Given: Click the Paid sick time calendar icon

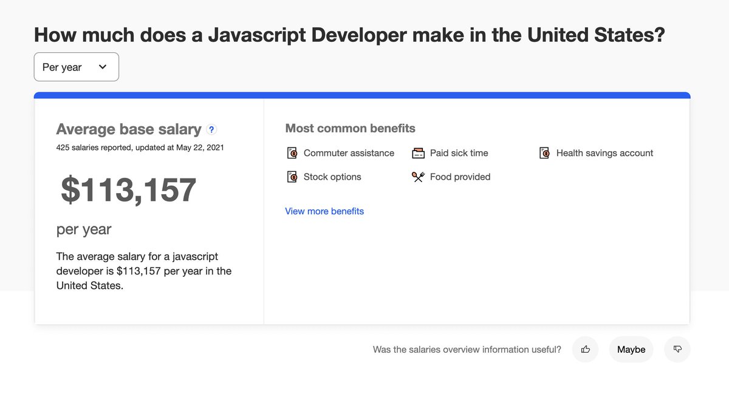Looking at the screenshot, I should click(x=418, y=153).
